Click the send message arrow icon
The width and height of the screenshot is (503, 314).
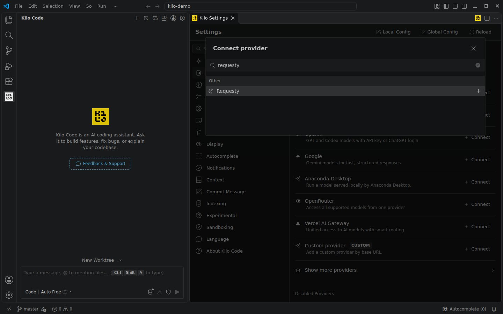177,292
